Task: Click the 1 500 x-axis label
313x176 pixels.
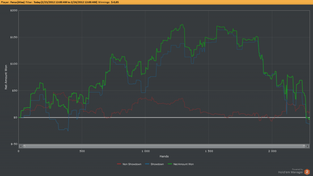Action: (209, 151)
